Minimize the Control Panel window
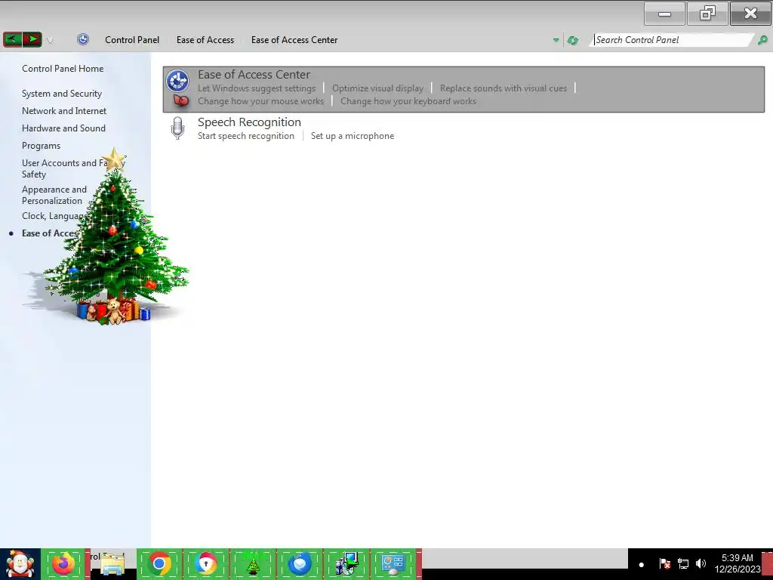The image size is (773, 580). (x=664, y=14)
